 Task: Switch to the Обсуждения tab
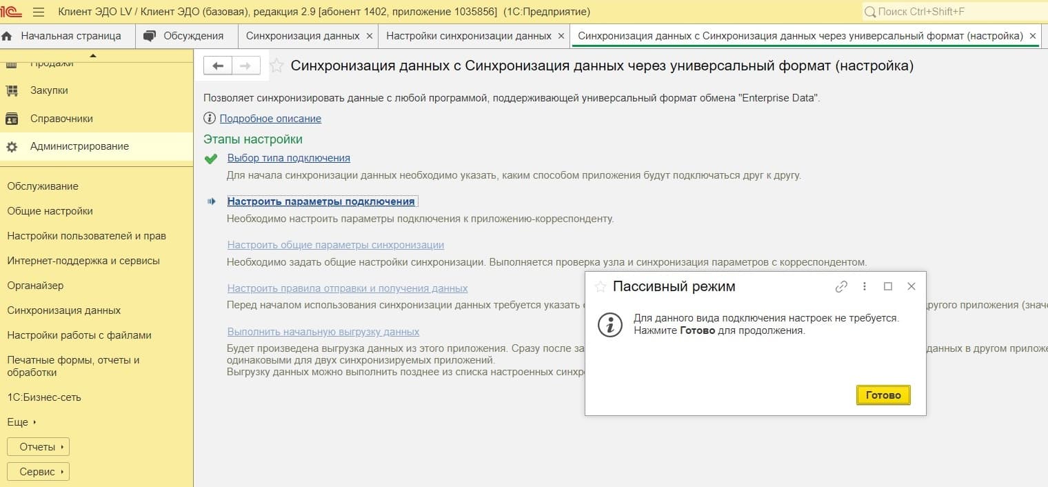pos(185,36)
